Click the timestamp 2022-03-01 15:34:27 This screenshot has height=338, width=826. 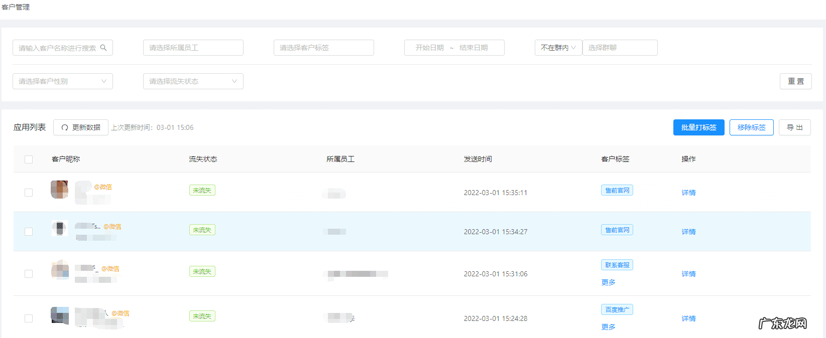tap(496, 232)
